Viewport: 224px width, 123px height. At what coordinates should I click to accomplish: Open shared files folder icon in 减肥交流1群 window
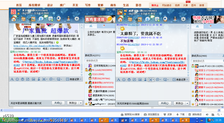pos(130,19)
